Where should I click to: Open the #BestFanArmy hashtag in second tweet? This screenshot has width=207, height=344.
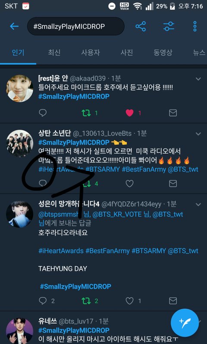tap(144, 170)
